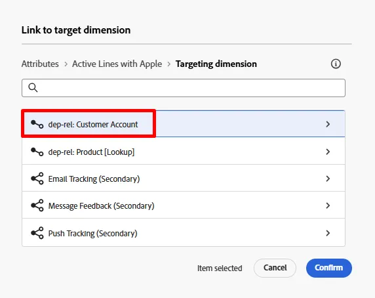This screenshot has width=375, height=298.
Task: Expand dep-rel: Customer Account chevron
Action: [328, 124]
